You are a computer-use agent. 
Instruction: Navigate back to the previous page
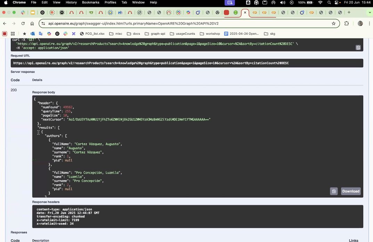5,24
